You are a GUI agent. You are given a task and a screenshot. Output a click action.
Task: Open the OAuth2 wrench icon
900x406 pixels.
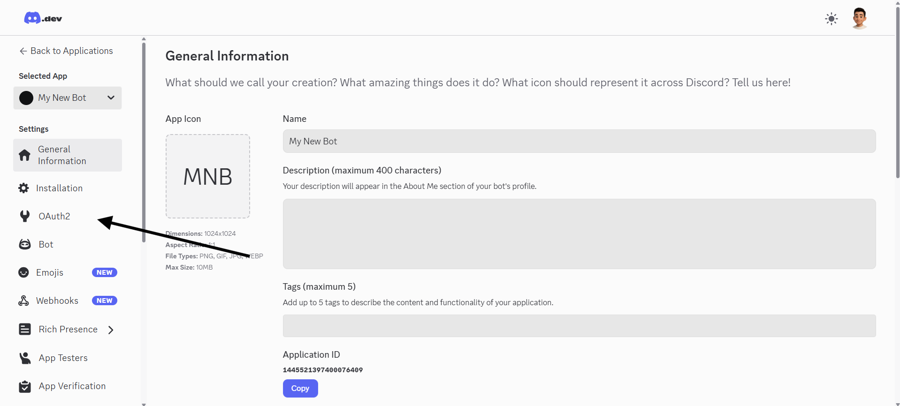tap(25, 216)
